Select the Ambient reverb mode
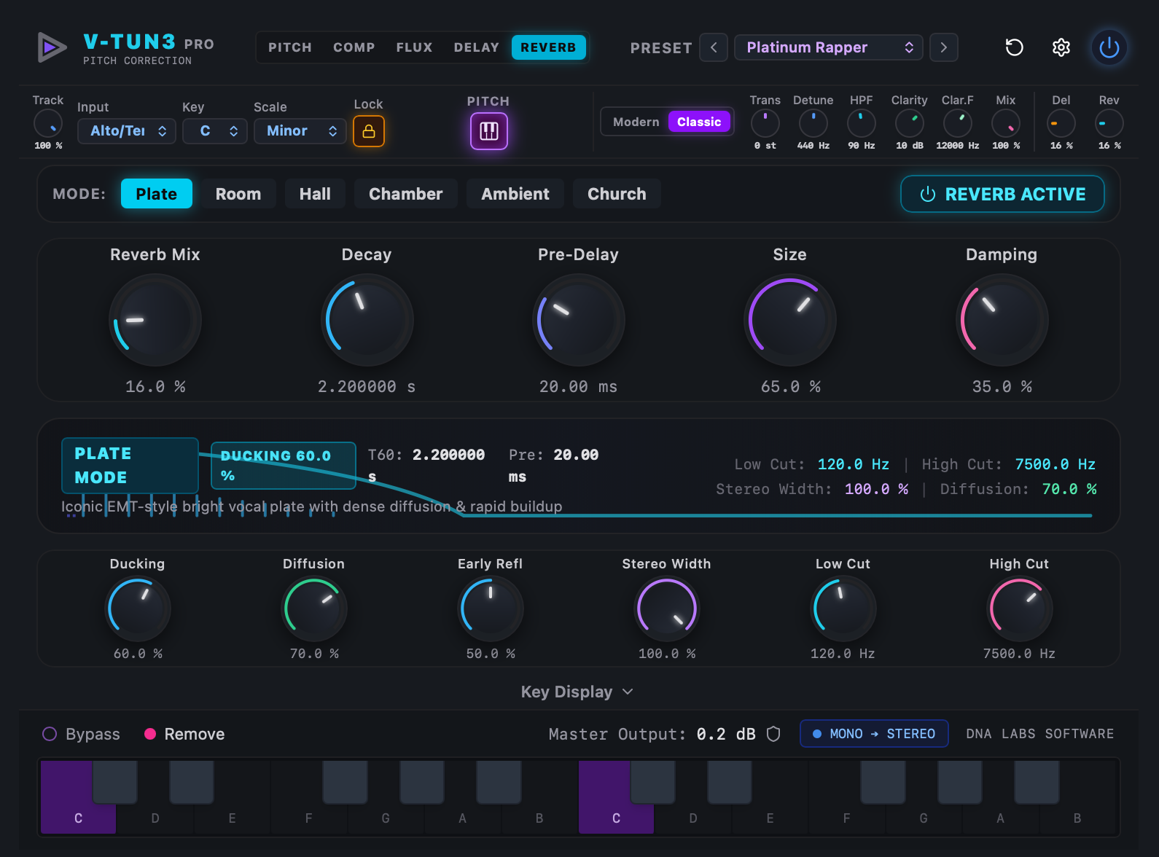The height and width of the screenshot is (857, 1159). click(515, 194)
